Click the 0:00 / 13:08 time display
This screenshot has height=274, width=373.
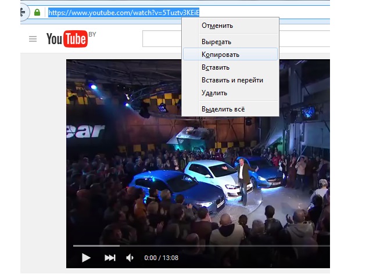162,258
